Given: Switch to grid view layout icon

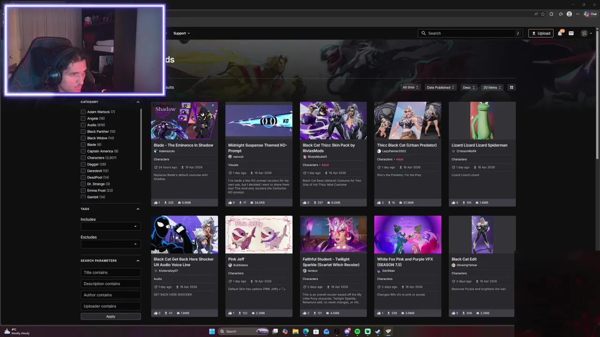Looking at the screenshot, I should click(511, 88).
